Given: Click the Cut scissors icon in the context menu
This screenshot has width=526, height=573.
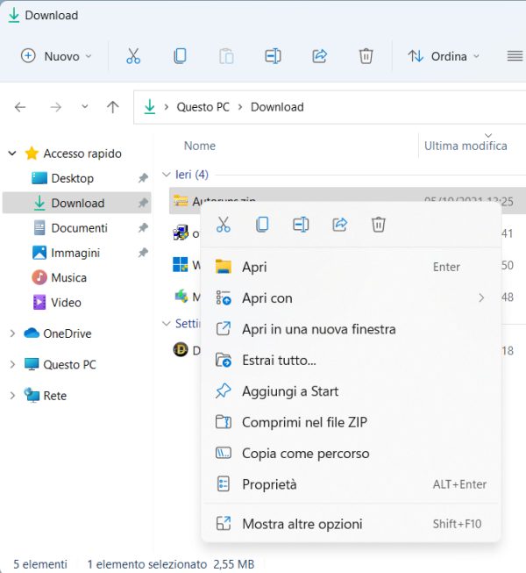Looking at the screenshot, I should [x=224, y=225].
